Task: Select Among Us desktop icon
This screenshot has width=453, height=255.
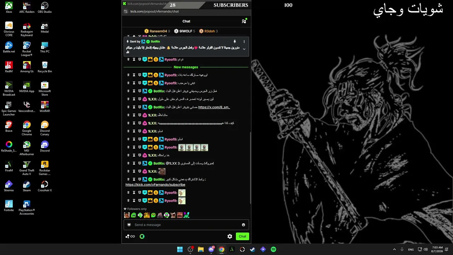Action: pyautogui.click(x=27, y=67)
